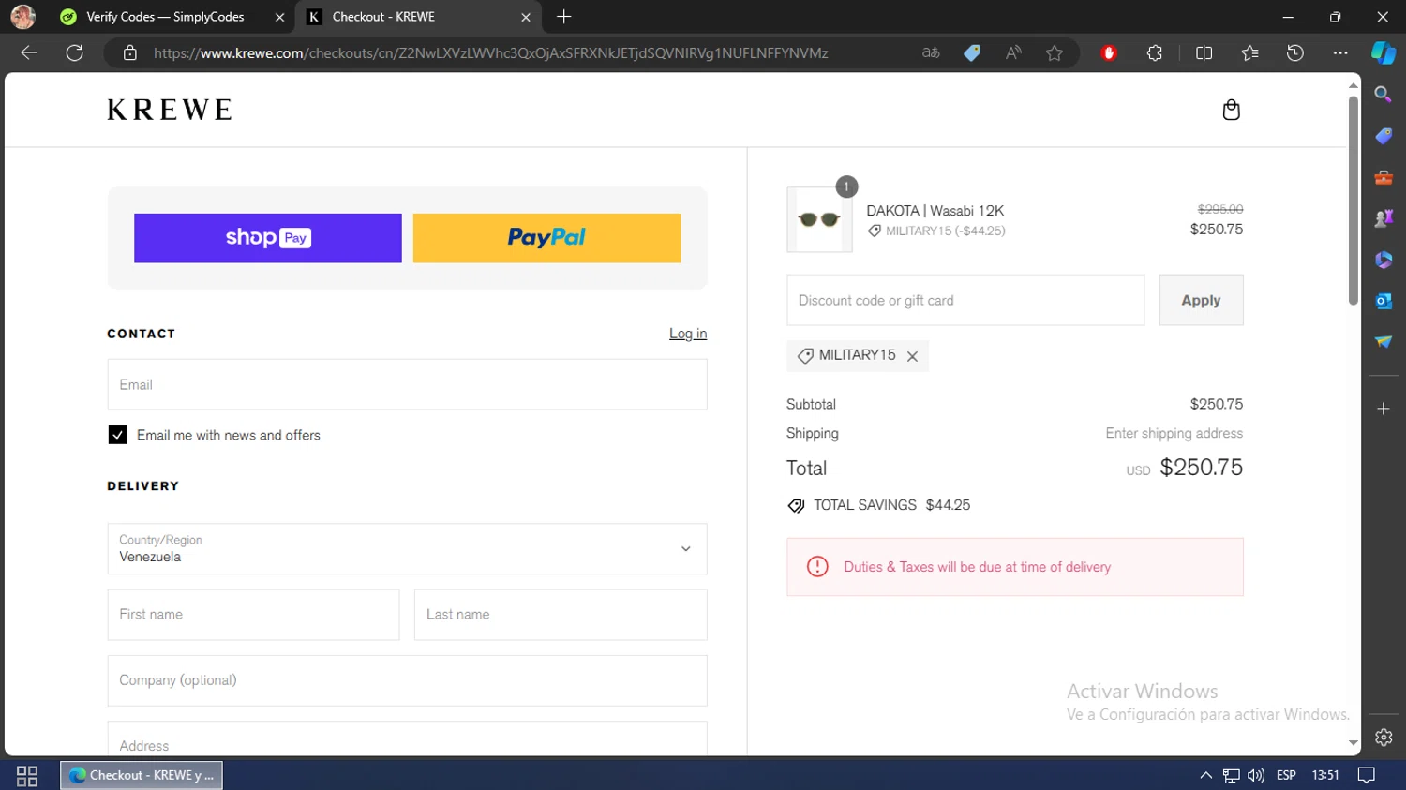Viewport: 1406px width, 790px height.
Task: Uncheck Email me with news and offers
Action: [117, 435]
